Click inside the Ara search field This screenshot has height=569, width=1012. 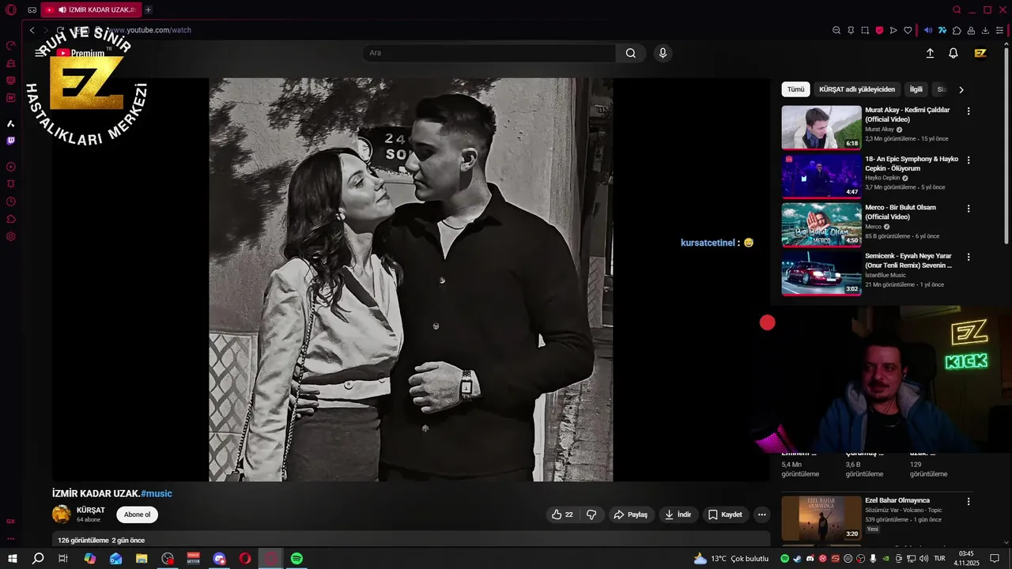[489, 53]
